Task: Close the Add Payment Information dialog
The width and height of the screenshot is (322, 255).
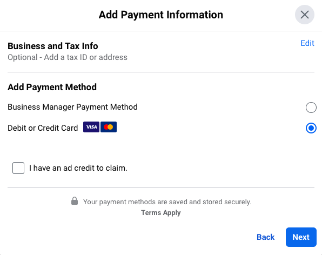Action: pos(305,15)
